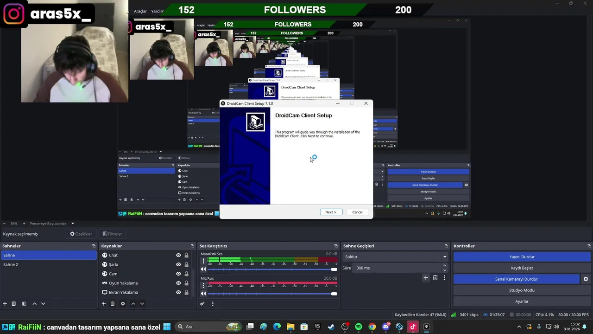
Task: Open transition properties three-dot menu
Action: click(x=444, y=278)
